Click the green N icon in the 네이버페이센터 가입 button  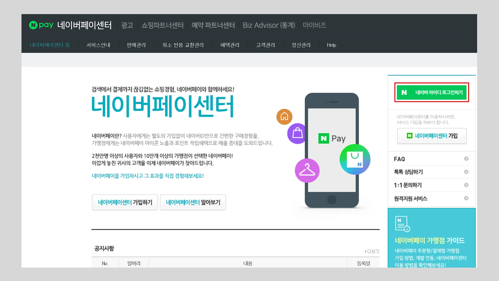click(410, 136)
